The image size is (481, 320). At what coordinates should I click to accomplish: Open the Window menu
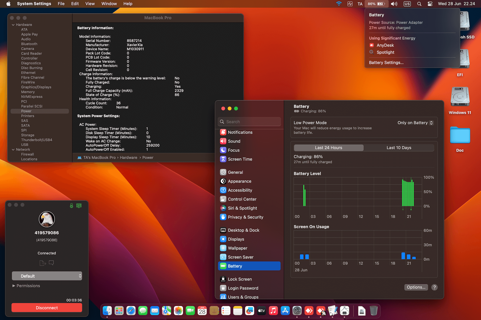coord(109,4)
